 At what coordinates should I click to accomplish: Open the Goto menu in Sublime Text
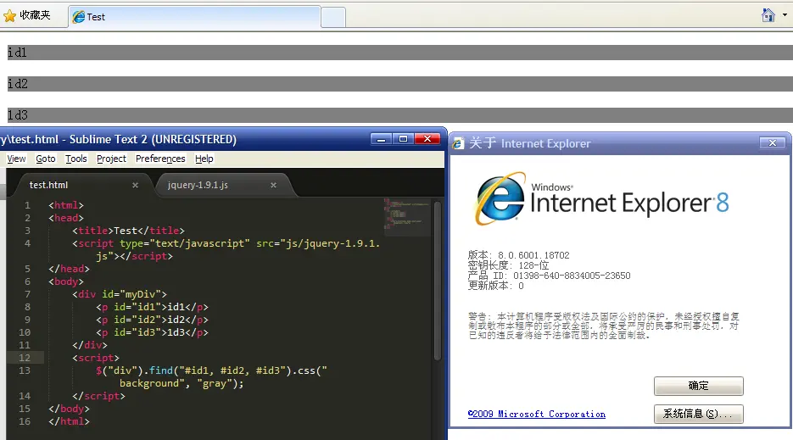coord(46,159)
